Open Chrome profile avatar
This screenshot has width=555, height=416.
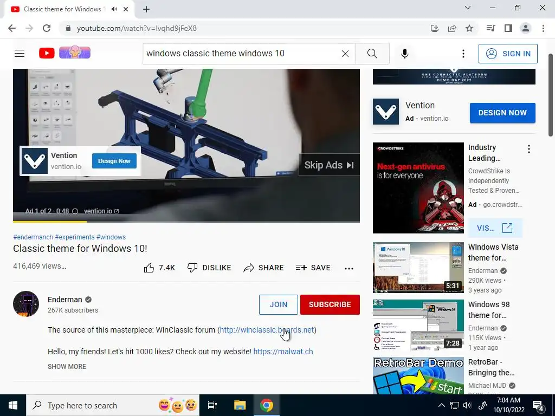tap(526, 28)
